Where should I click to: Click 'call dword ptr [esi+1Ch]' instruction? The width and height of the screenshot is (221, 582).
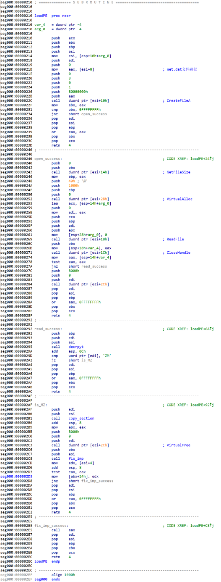80,253
